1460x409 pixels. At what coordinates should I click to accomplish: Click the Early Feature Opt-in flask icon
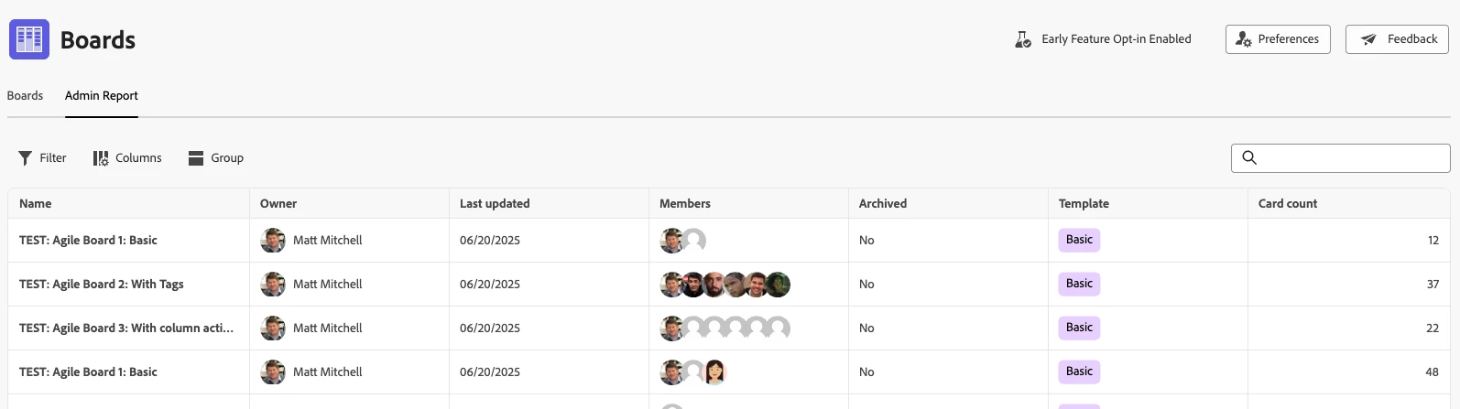tap(1023, 39)
